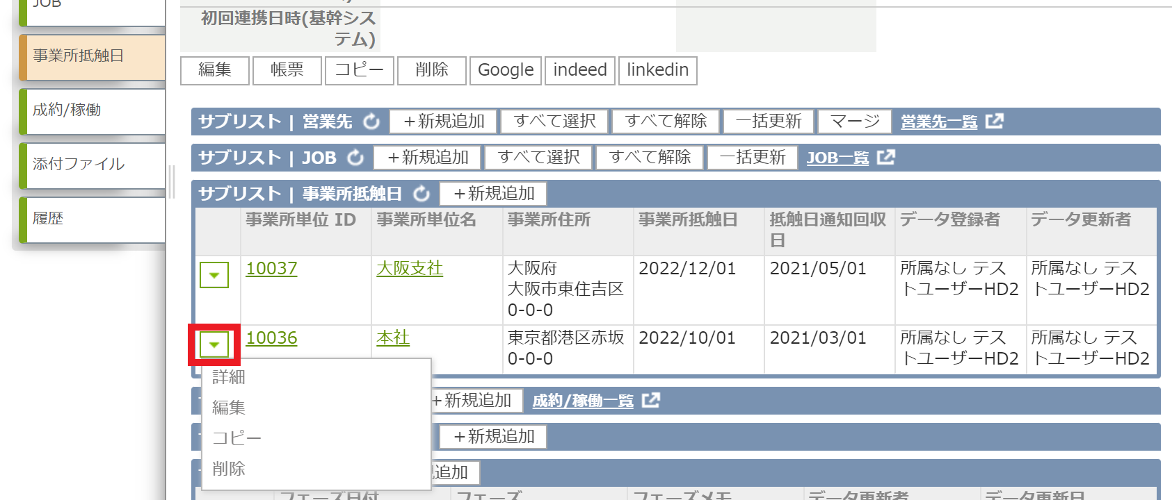
Task: Open external link icon beside 成約/稼働一覧
Action: pyautogui.click(x=651, y=401)
